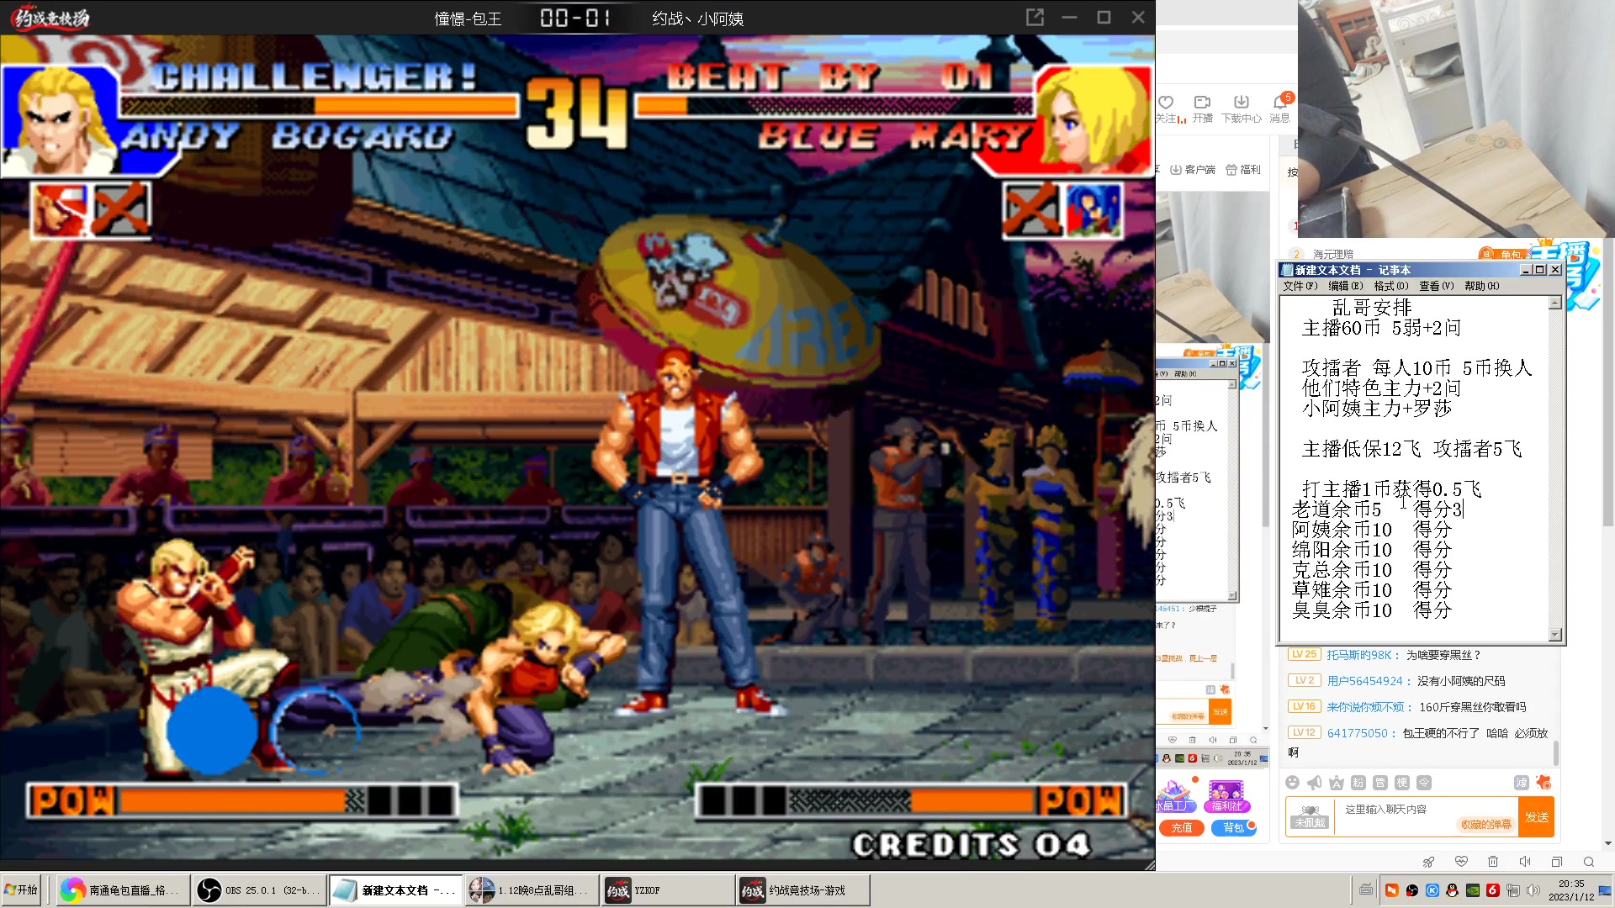Click username 用户56454924 in chat
This screenshot has height=908, width=1615.
(1365, 681)
